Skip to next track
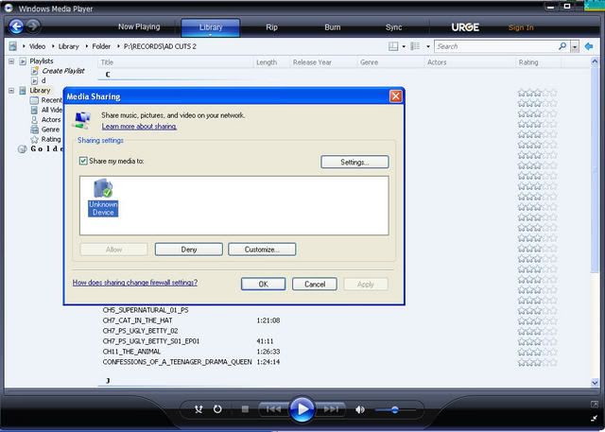Image resolution: width=605 pixels, height=432 pixels. [x=330, y=409]
